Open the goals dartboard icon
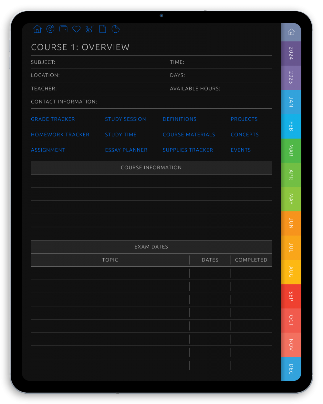 click(50, 29)
